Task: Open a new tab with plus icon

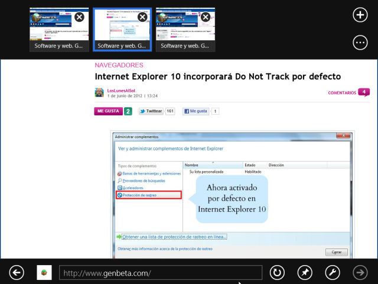Action: point(360,15)
